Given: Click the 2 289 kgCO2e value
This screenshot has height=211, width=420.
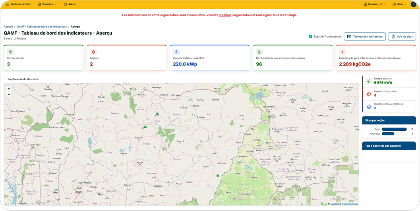Looking at the screenshot, I should coord(355,64).
